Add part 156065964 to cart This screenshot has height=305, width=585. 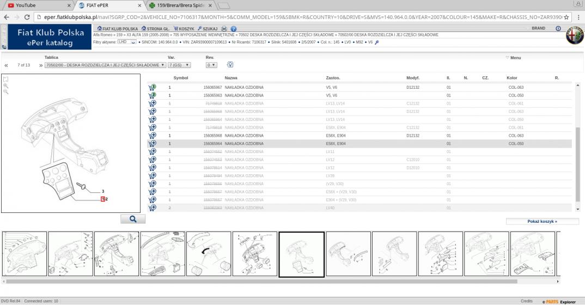click(x=152, y=144)
